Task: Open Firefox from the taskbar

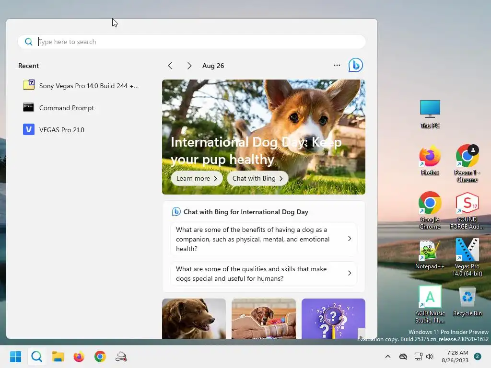Action: (79, 356)
